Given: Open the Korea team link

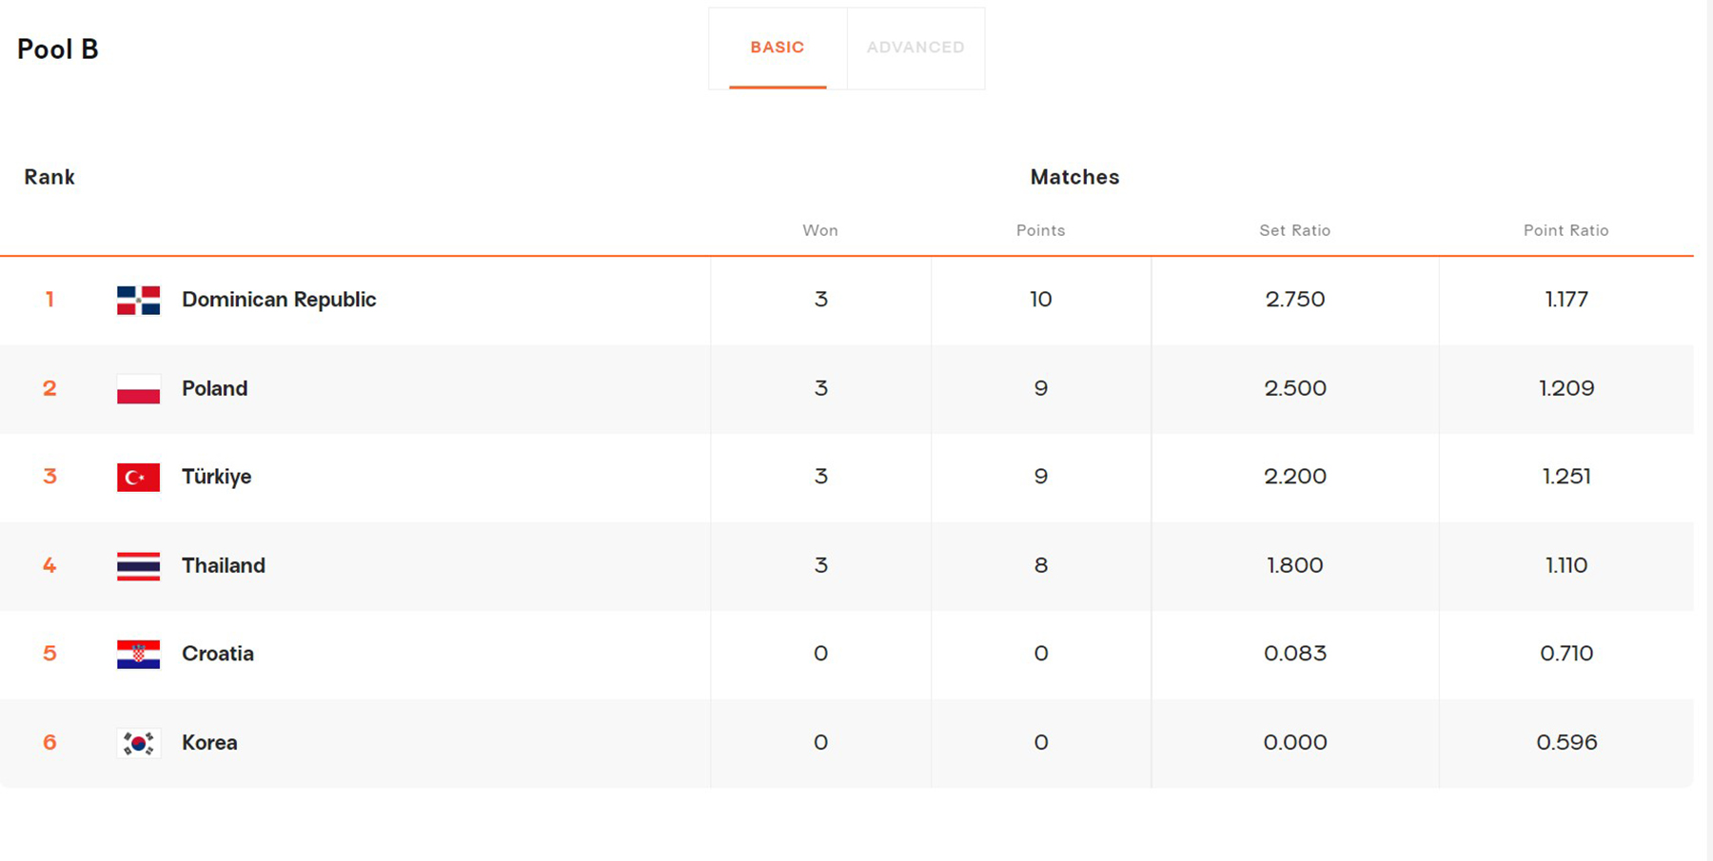Looking at the screenshot, I should tap(209, 742).
